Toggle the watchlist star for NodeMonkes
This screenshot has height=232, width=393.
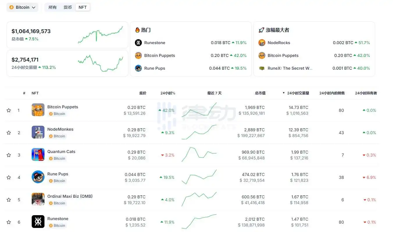[x=9, y=133]
